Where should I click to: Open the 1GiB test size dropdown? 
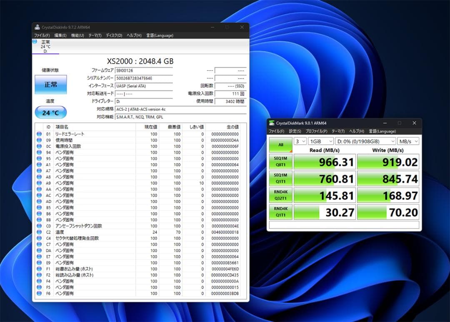(x=320, y=141)
